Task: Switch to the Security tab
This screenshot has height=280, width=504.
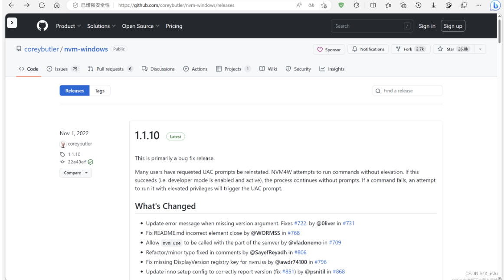Action: (x=298, y=69)
